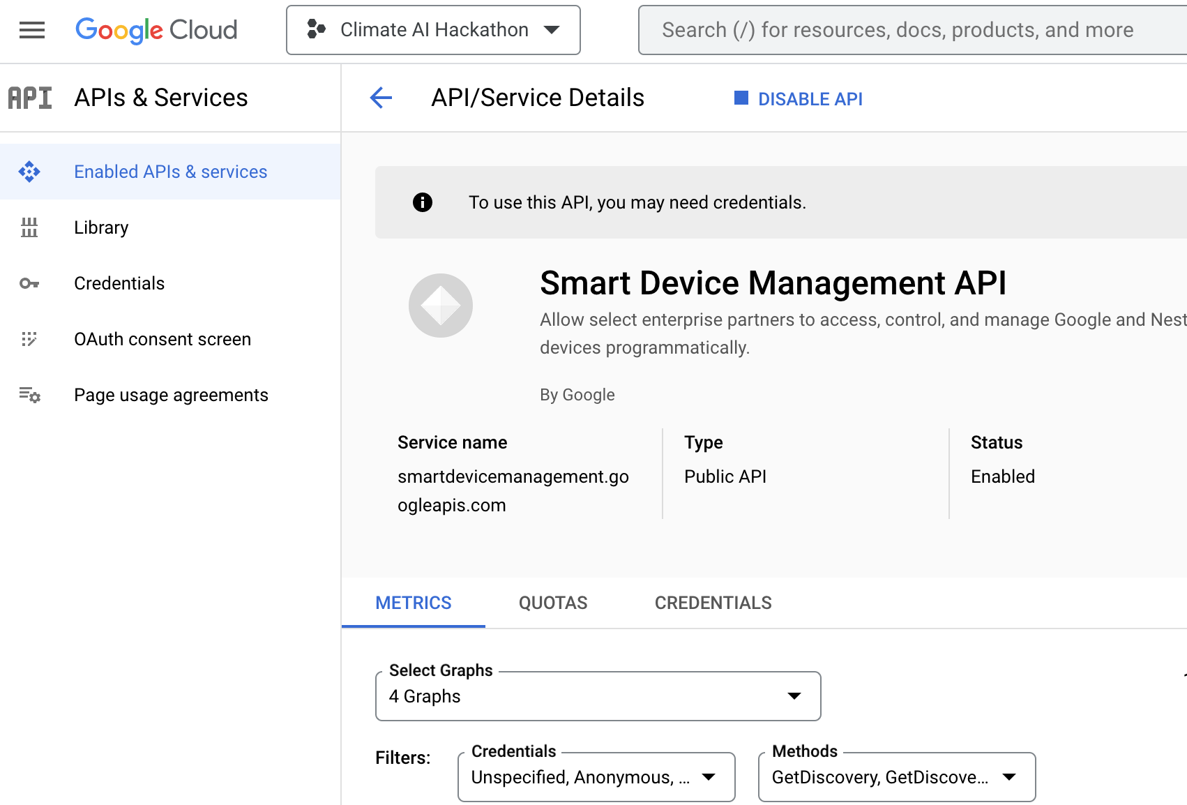Select the Metrics tab
This screenshot has width=1187, height=805.
[x=414, y=603]
